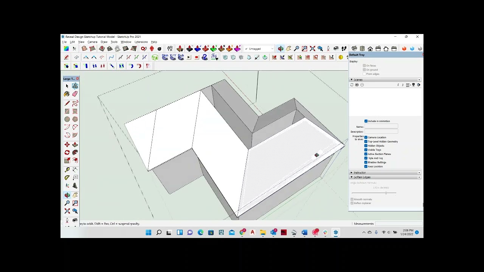Image resolution: width=484 pixels, height=272 pixels.
Task: Click the Bub bubble tool icon
Action: (181, 57)
